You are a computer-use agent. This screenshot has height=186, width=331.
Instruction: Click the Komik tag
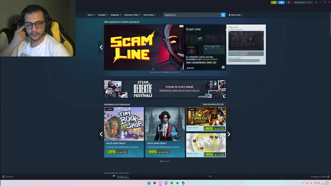click(x=209, y=63)
